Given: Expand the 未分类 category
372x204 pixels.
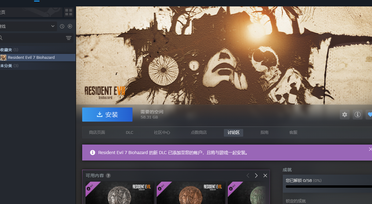Looking at the screenshot, I should point(6,66).
